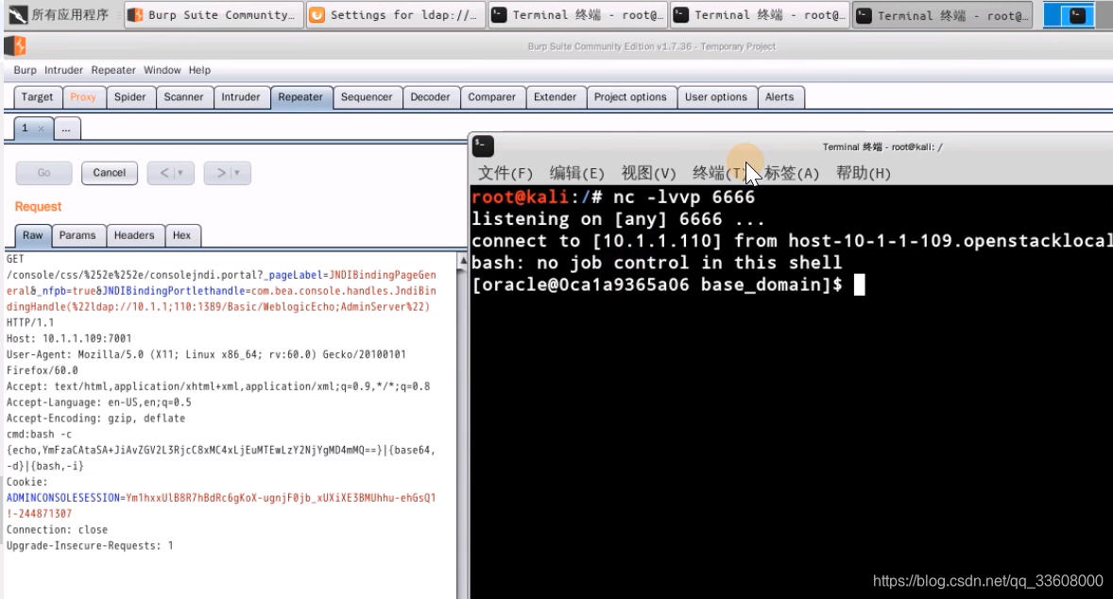Open the Burp menu
The width and height of the screenshot is (1113, 599).
coord(25,70)
